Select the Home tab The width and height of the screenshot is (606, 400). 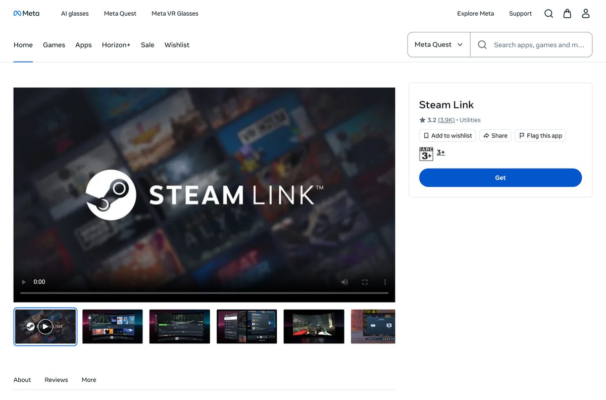(23, 45)
